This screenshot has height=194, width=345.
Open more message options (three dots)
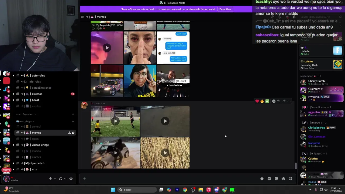tap(289, 101)
